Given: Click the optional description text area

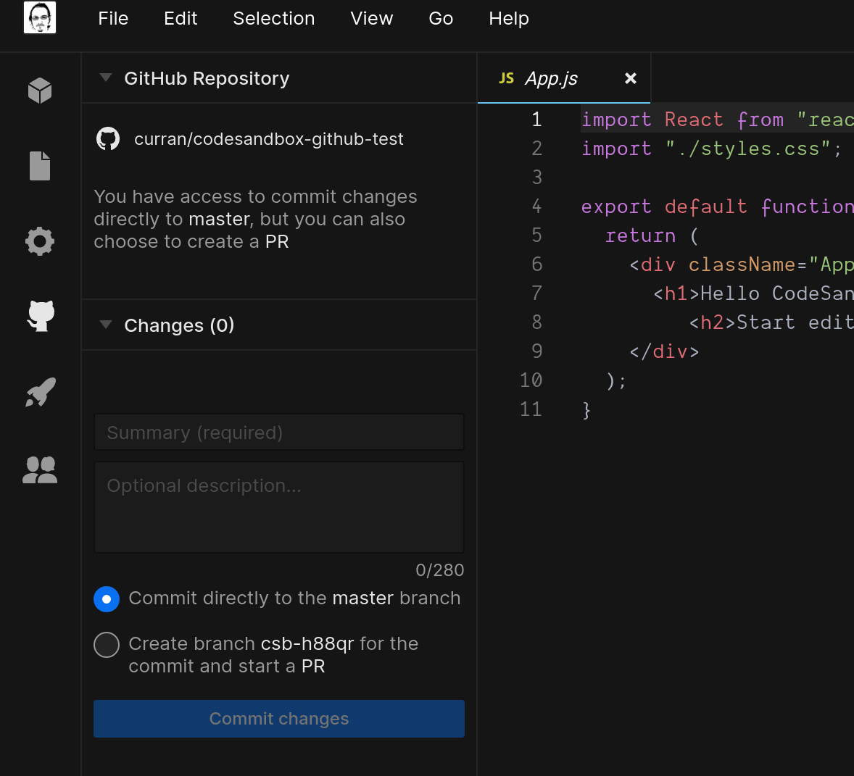Looking at the screenshot, I should coord(279,506).
